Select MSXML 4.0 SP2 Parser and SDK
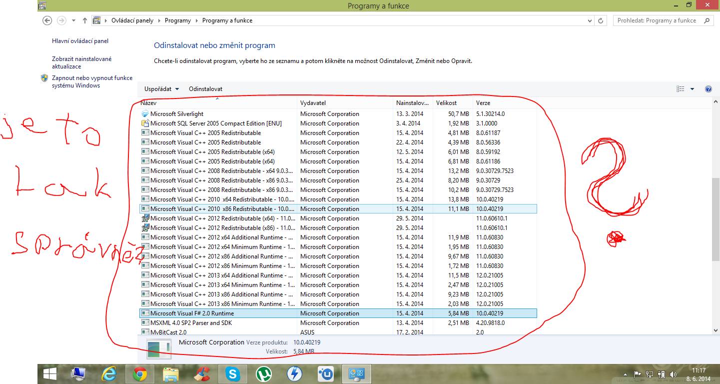 pyautogui.click(x=338, y=323)
